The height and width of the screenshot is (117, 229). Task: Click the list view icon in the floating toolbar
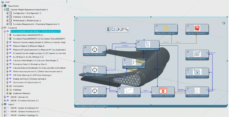(x=109, y=29)
